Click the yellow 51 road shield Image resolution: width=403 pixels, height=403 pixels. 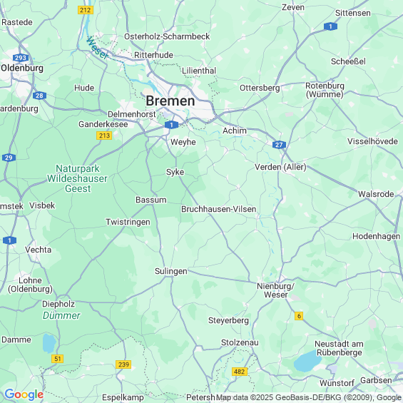(x=57, y=359)
